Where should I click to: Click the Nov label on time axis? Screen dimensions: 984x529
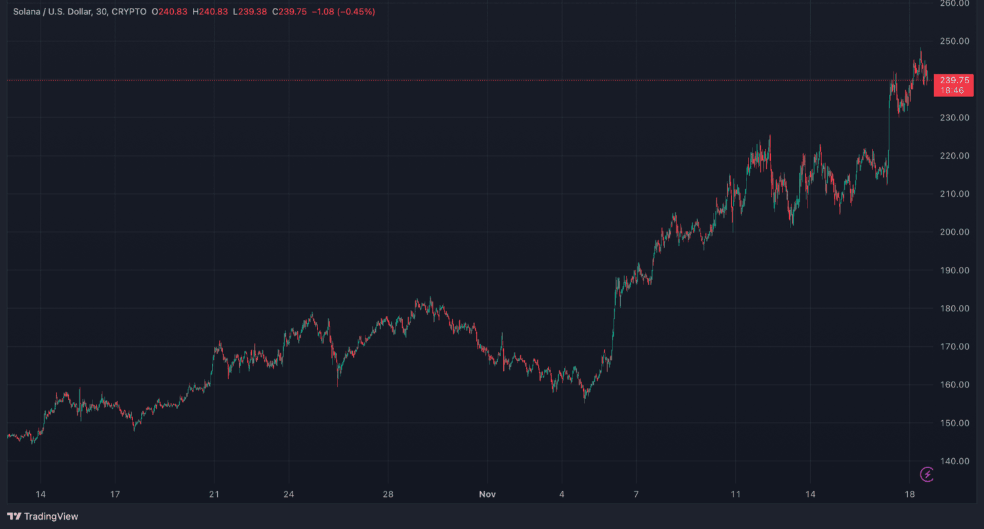487,494
